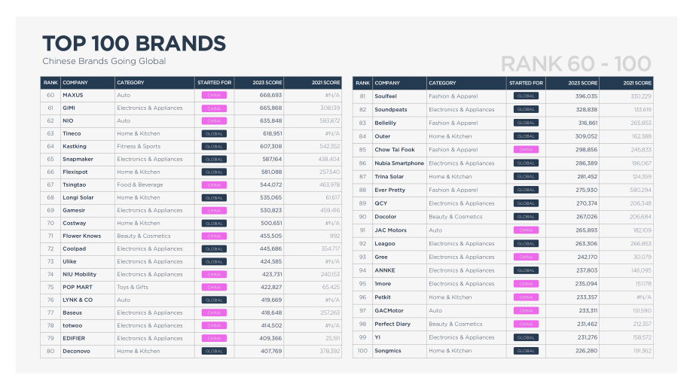
Task: Click the CHINA badge in MAXUS row
Action: pos(214,95)
